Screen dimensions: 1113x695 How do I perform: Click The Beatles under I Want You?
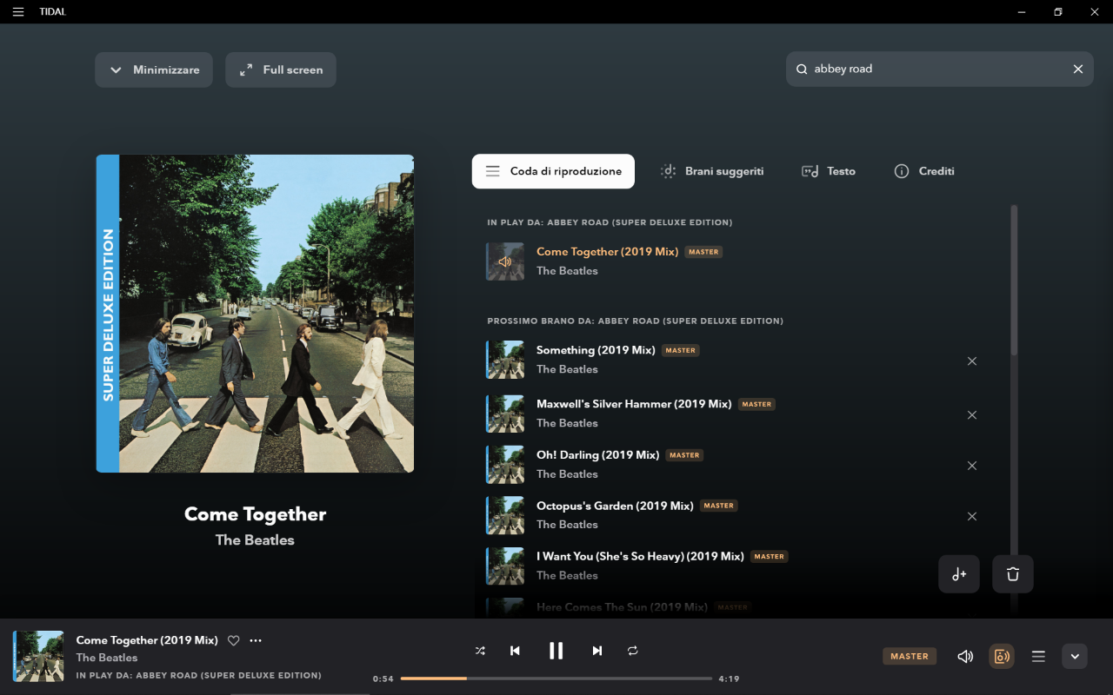[567, 575]
